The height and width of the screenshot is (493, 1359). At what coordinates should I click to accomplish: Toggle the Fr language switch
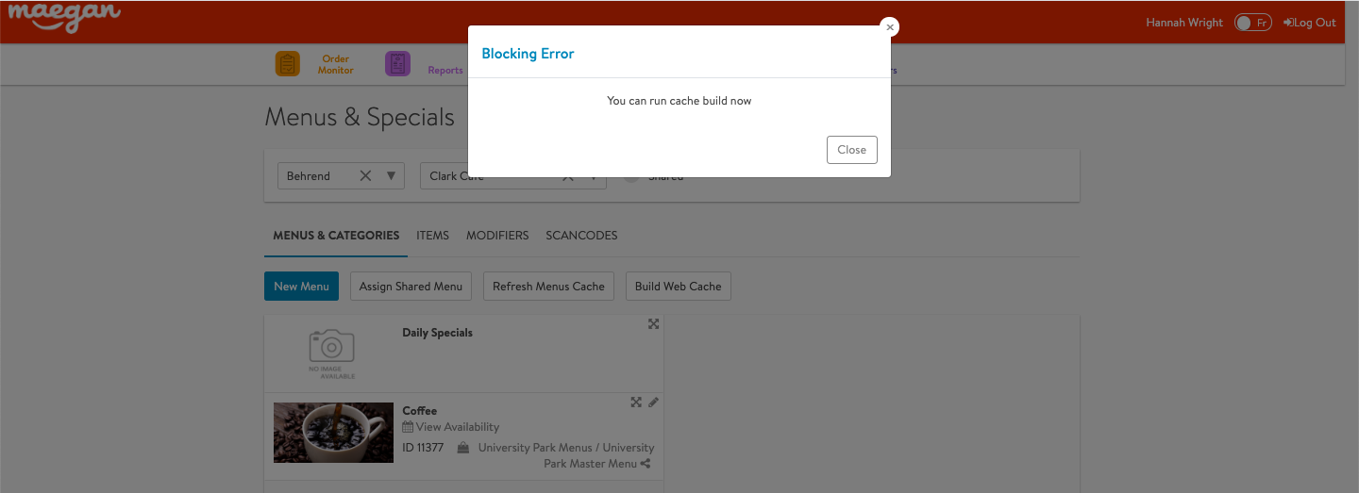[1253, 23]
